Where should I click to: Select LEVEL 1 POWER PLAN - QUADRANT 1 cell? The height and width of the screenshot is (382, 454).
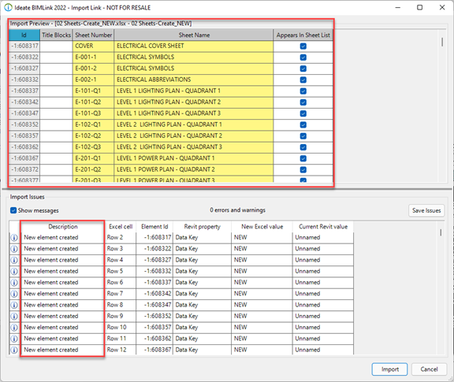click(x=194, y=158)
